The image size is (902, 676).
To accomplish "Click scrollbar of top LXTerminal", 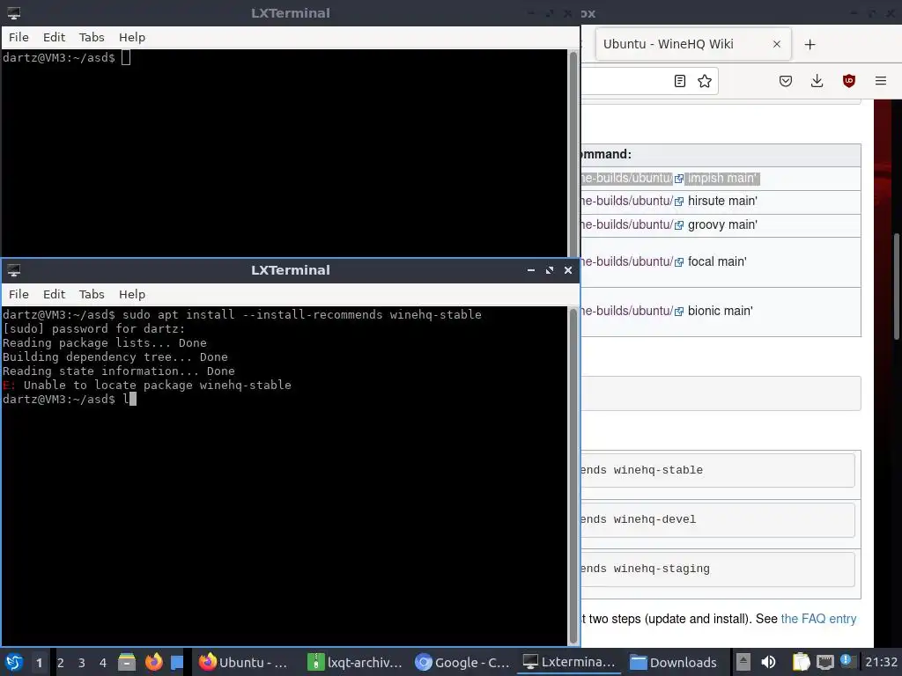I will point(573,153).
